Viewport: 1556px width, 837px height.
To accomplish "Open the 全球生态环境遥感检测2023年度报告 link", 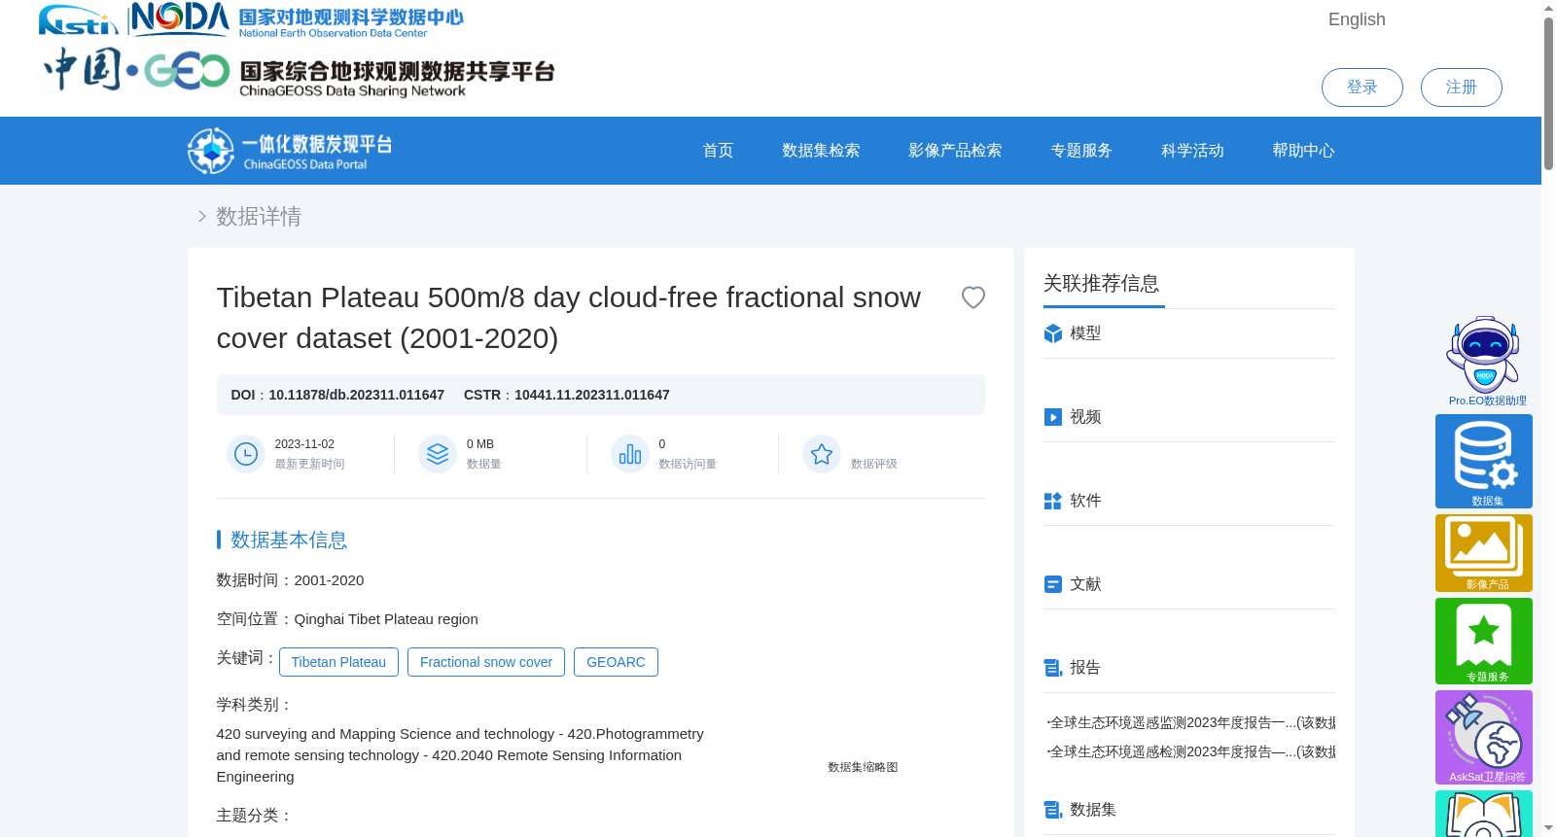I will (1190, 751).
